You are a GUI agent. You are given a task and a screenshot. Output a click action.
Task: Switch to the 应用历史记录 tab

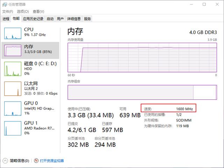click(x=33, y=19)
